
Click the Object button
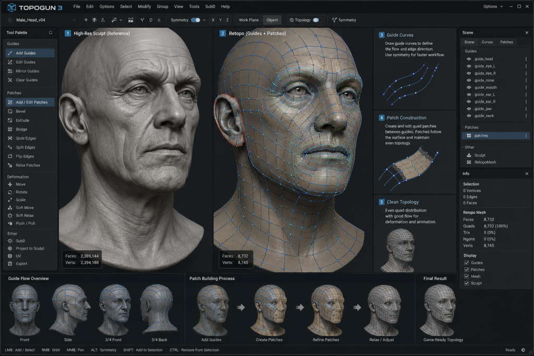tap(272, 20)
